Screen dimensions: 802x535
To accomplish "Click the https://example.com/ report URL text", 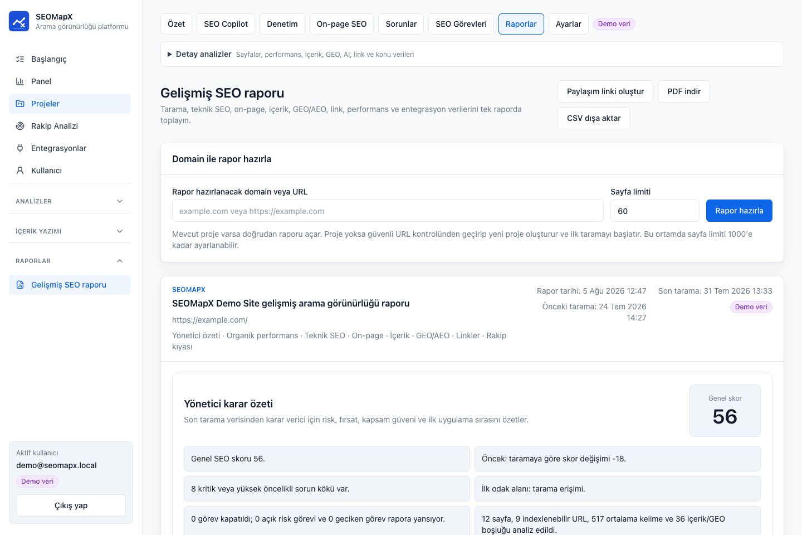I will (x=210, y=320).
